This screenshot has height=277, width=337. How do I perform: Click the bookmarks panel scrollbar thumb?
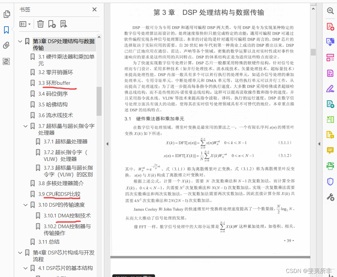click(99, 101)
